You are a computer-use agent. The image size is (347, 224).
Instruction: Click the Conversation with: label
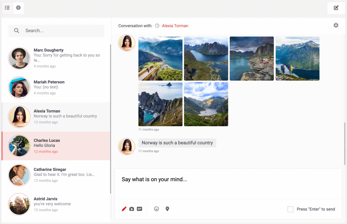(x=135, y=26)
